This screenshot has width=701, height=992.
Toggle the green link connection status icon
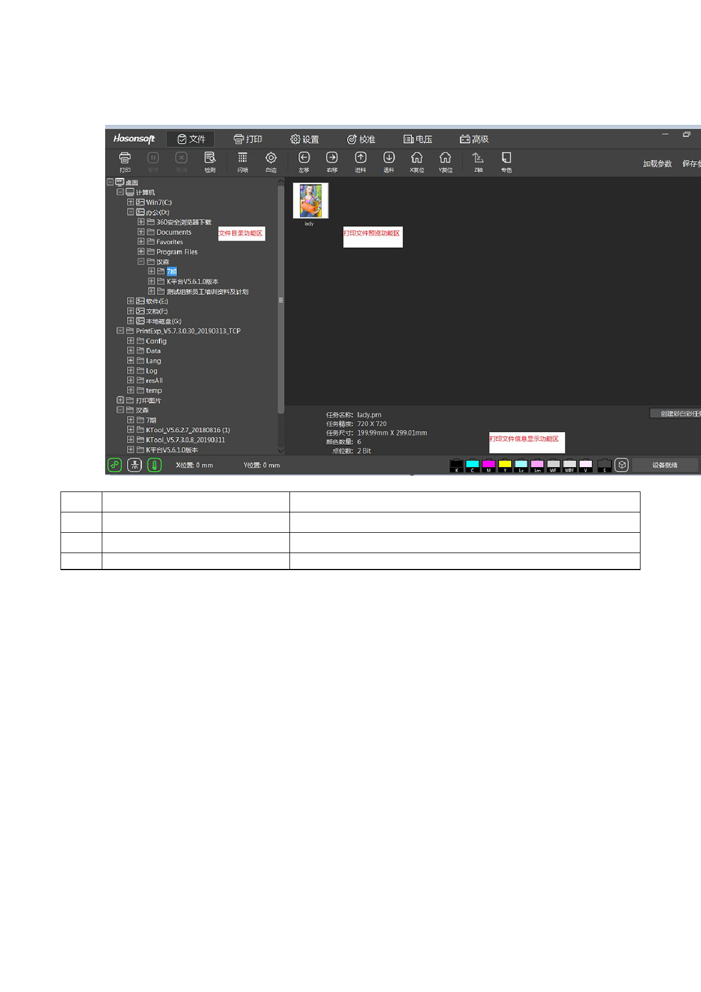pyautogui.click(x=115, y=465)
